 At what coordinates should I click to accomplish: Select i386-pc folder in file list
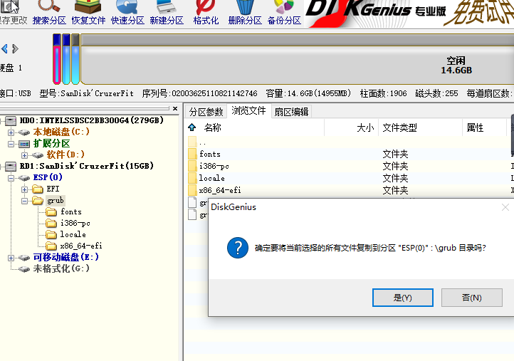click(x=214, y=166)
